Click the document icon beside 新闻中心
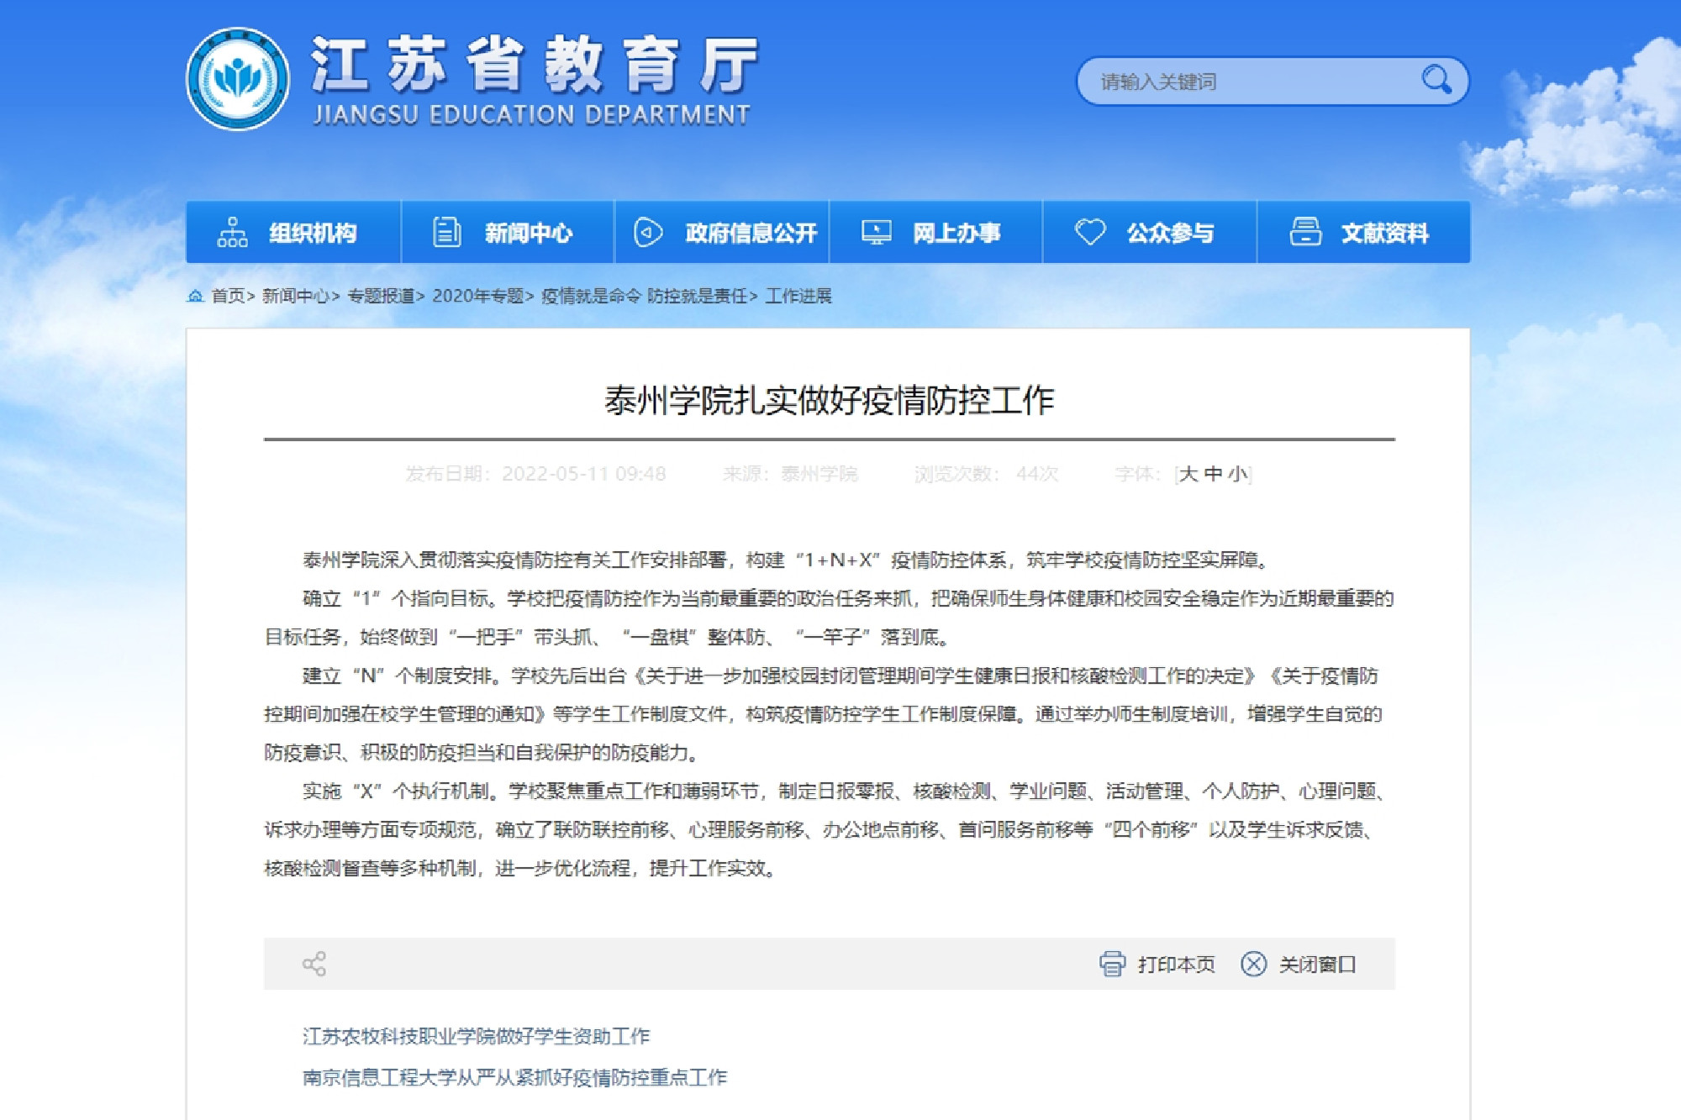The height and width of the screenshot is (1120, 1681). coord(446,232)
